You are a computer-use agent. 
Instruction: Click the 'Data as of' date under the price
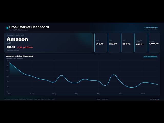(x=13, y=50)
